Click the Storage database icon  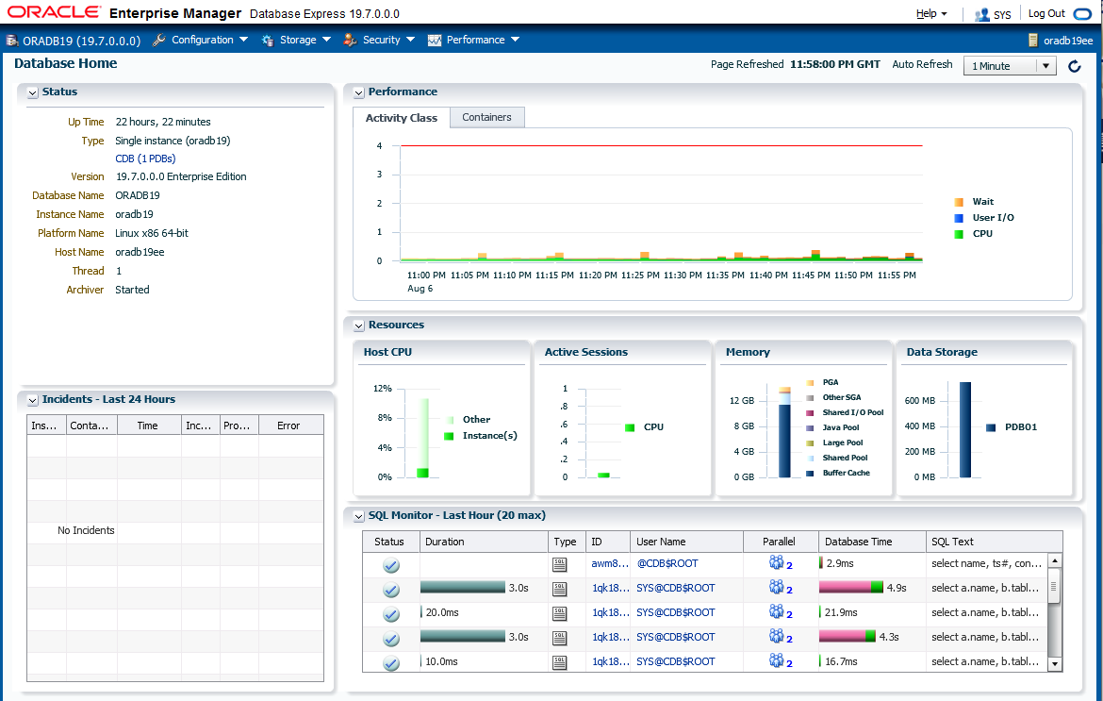point(267,40)
